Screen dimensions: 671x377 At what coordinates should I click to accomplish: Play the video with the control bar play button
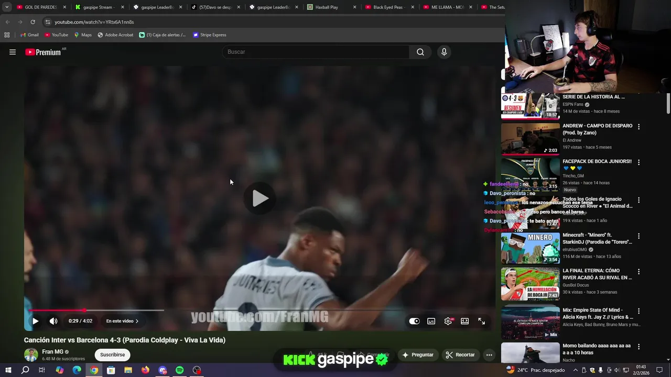coord(35,321)
